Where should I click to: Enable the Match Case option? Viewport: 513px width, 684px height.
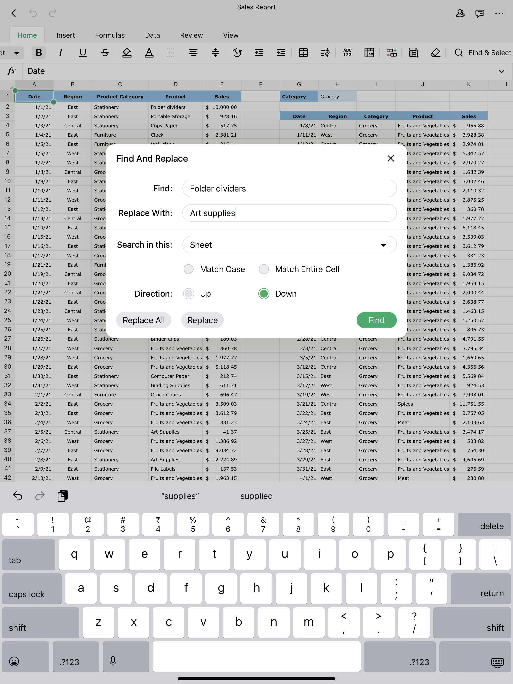[x=189, y=269]
